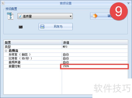Click the 自动 value for 采样率
This screenshot has width=132, height=98.
(95, 55)
